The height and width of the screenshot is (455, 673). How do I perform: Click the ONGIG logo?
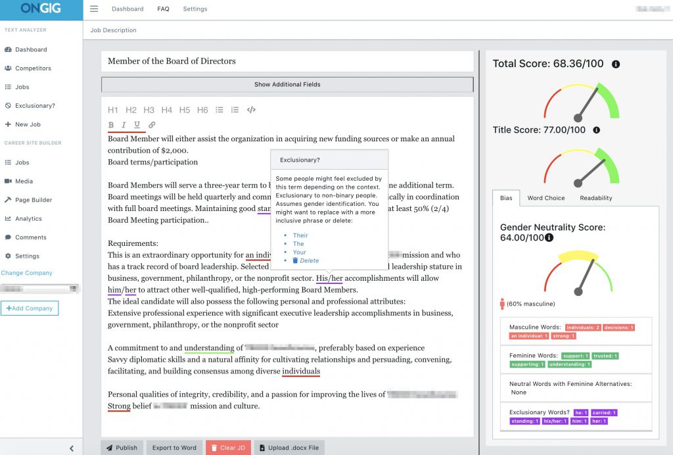[41, 9]
